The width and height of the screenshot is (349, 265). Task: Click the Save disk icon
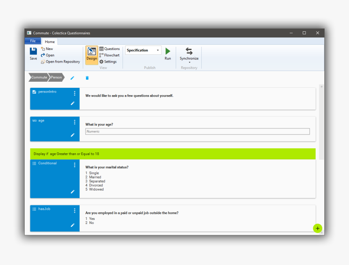click(33, 52)
